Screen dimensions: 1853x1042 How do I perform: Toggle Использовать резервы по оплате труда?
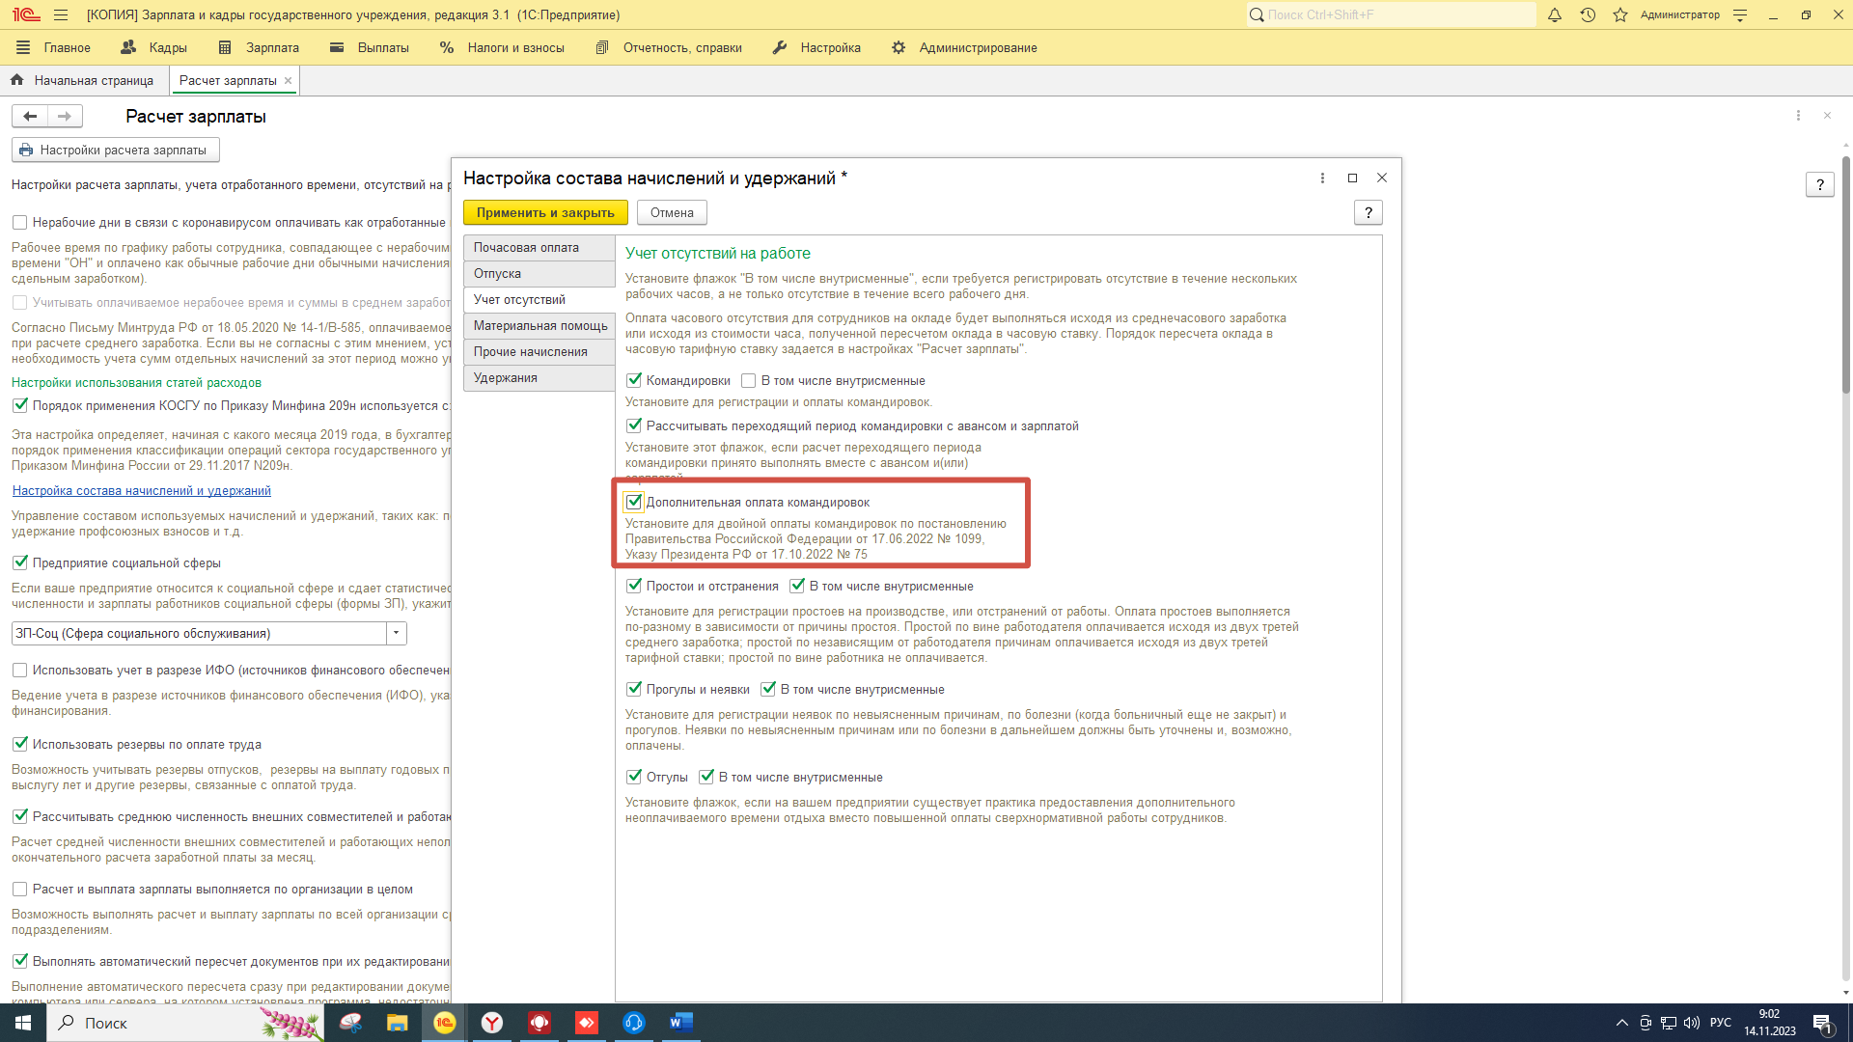(x=19, y=744)
